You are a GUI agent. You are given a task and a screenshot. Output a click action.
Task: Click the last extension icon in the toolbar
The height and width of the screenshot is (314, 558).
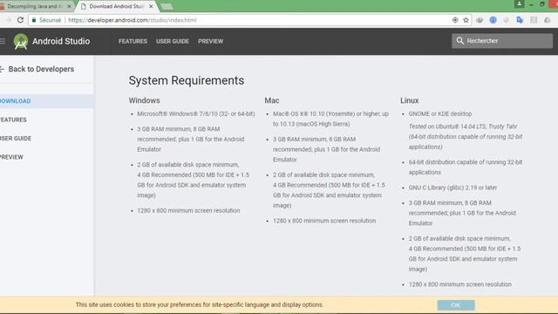click(x=547, y=20)
